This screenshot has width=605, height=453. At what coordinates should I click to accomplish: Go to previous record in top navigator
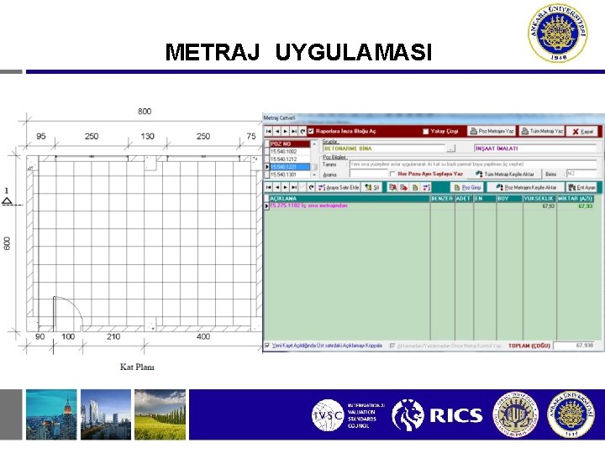click(277, 132)
